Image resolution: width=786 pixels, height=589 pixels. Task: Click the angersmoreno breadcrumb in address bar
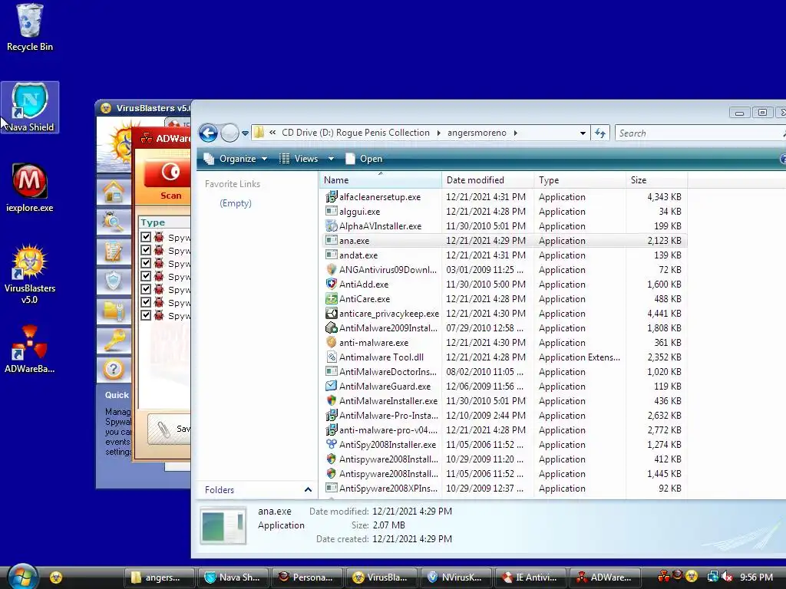(477, 133)
